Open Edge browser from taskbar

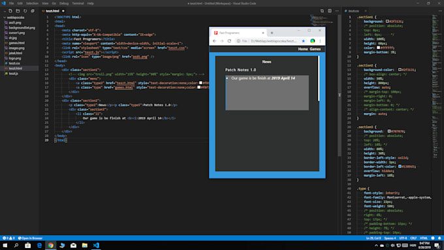coord(39,245)
